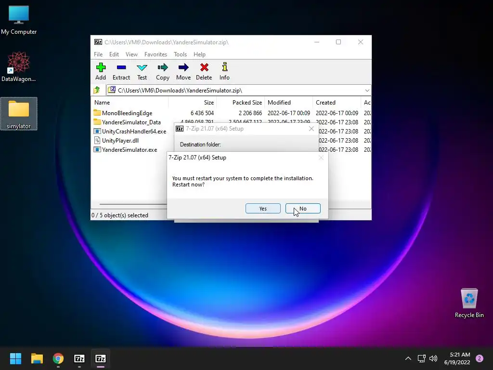Switch to the active 7-Zip taskbar icon
The height and width of the screenshot is (370, 493).
click(101, 358)
